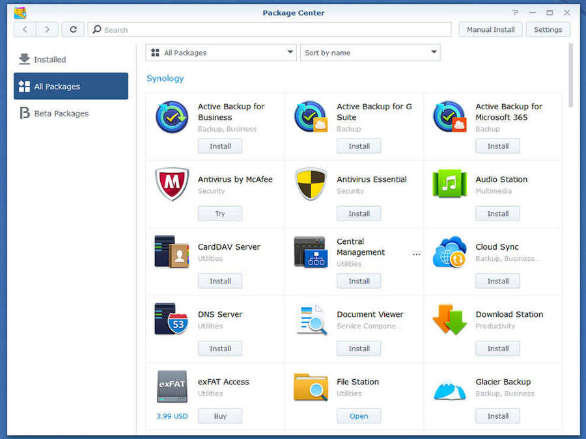This screenshot has width=586, height=439.
Task: Click the Active Backup for Business icon
Action: click(x=172, y=117)
